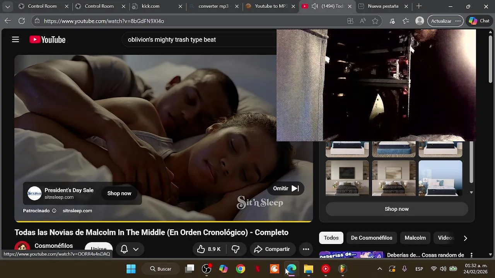Viewport: 495px width, 278px height.
Task: Open Task View in the taskbar
Action: [189, 269]
